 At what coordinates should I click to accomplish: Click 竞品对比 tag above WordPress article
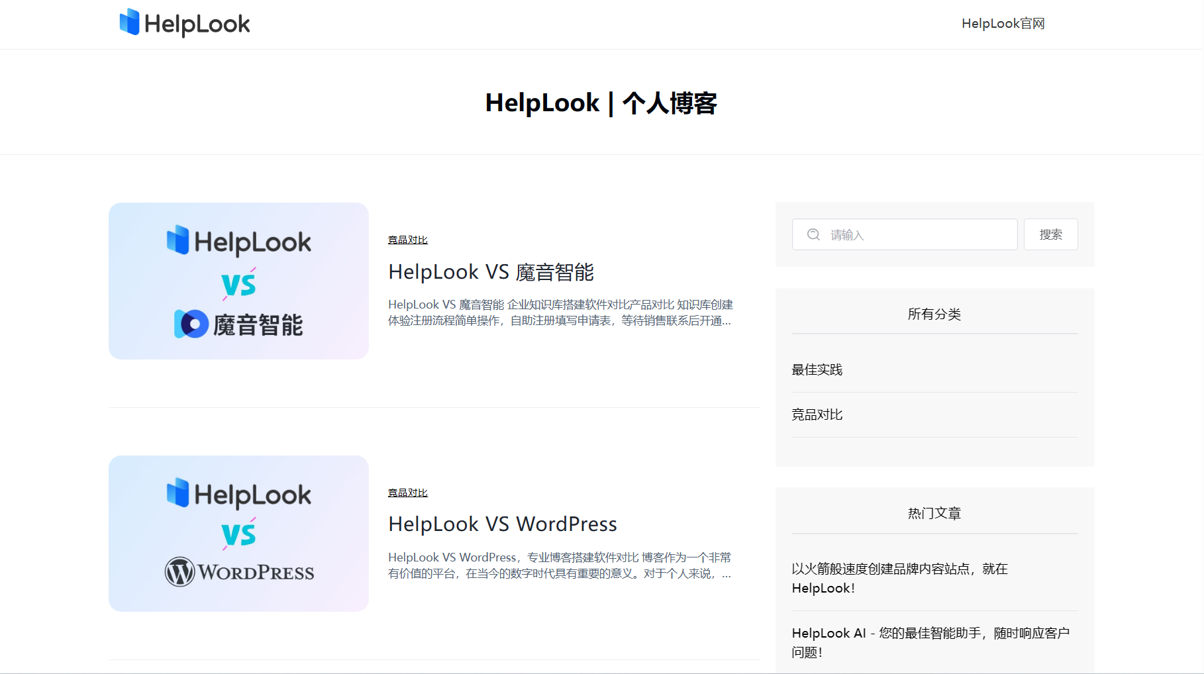click(x=408, y=493)
